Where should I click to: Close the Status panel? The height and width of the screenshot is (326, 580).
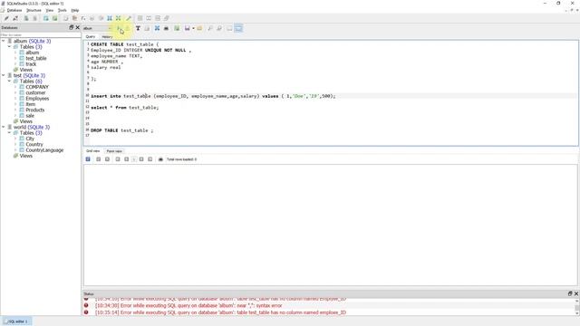coord(576,293)
